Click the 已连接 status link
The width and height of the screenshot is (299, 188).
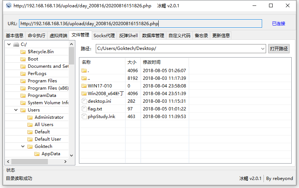tap(279, 24)
